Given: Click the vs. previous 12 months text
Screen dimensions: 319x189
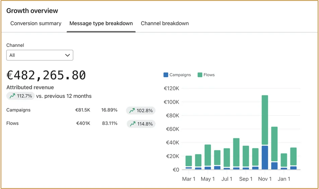Looking at the screenshot, I should pos(64,96).
